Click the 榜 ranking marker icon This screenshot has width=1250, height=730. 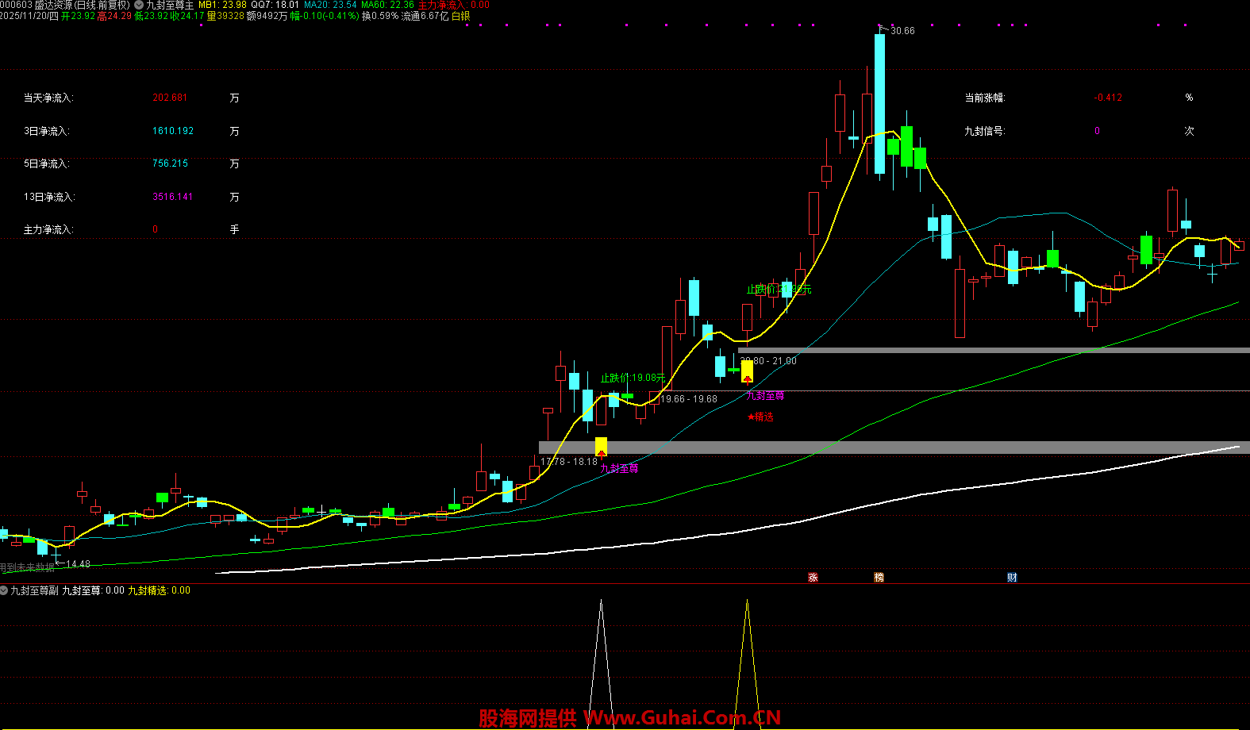879,578
